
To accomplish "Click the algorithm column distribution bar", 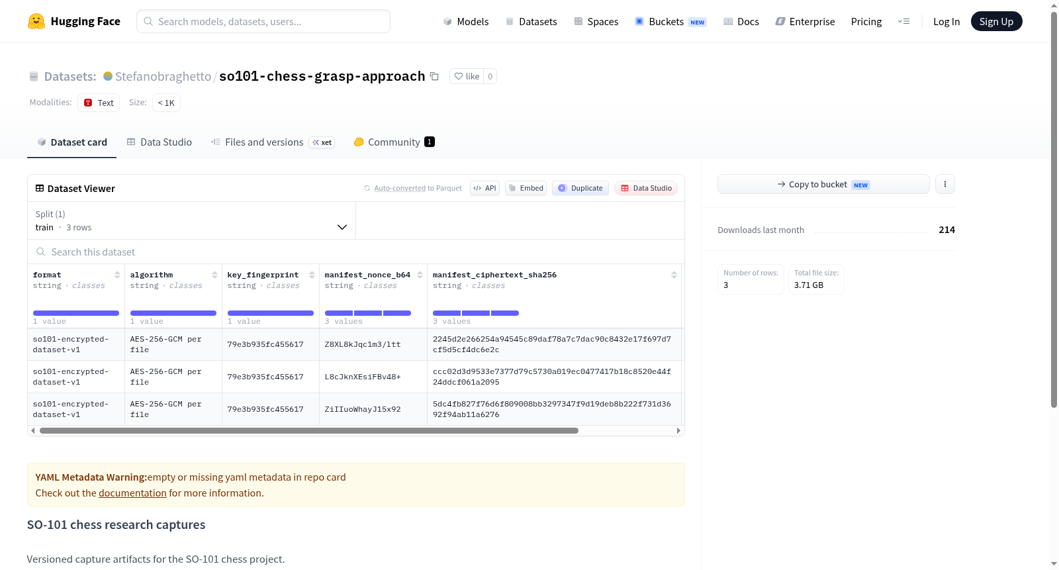I will coord(173,313).
